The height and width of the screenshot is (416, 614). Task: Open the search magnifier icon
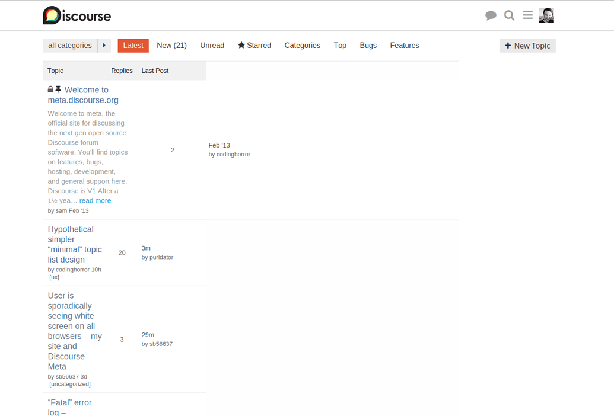(x=509, y=15)
